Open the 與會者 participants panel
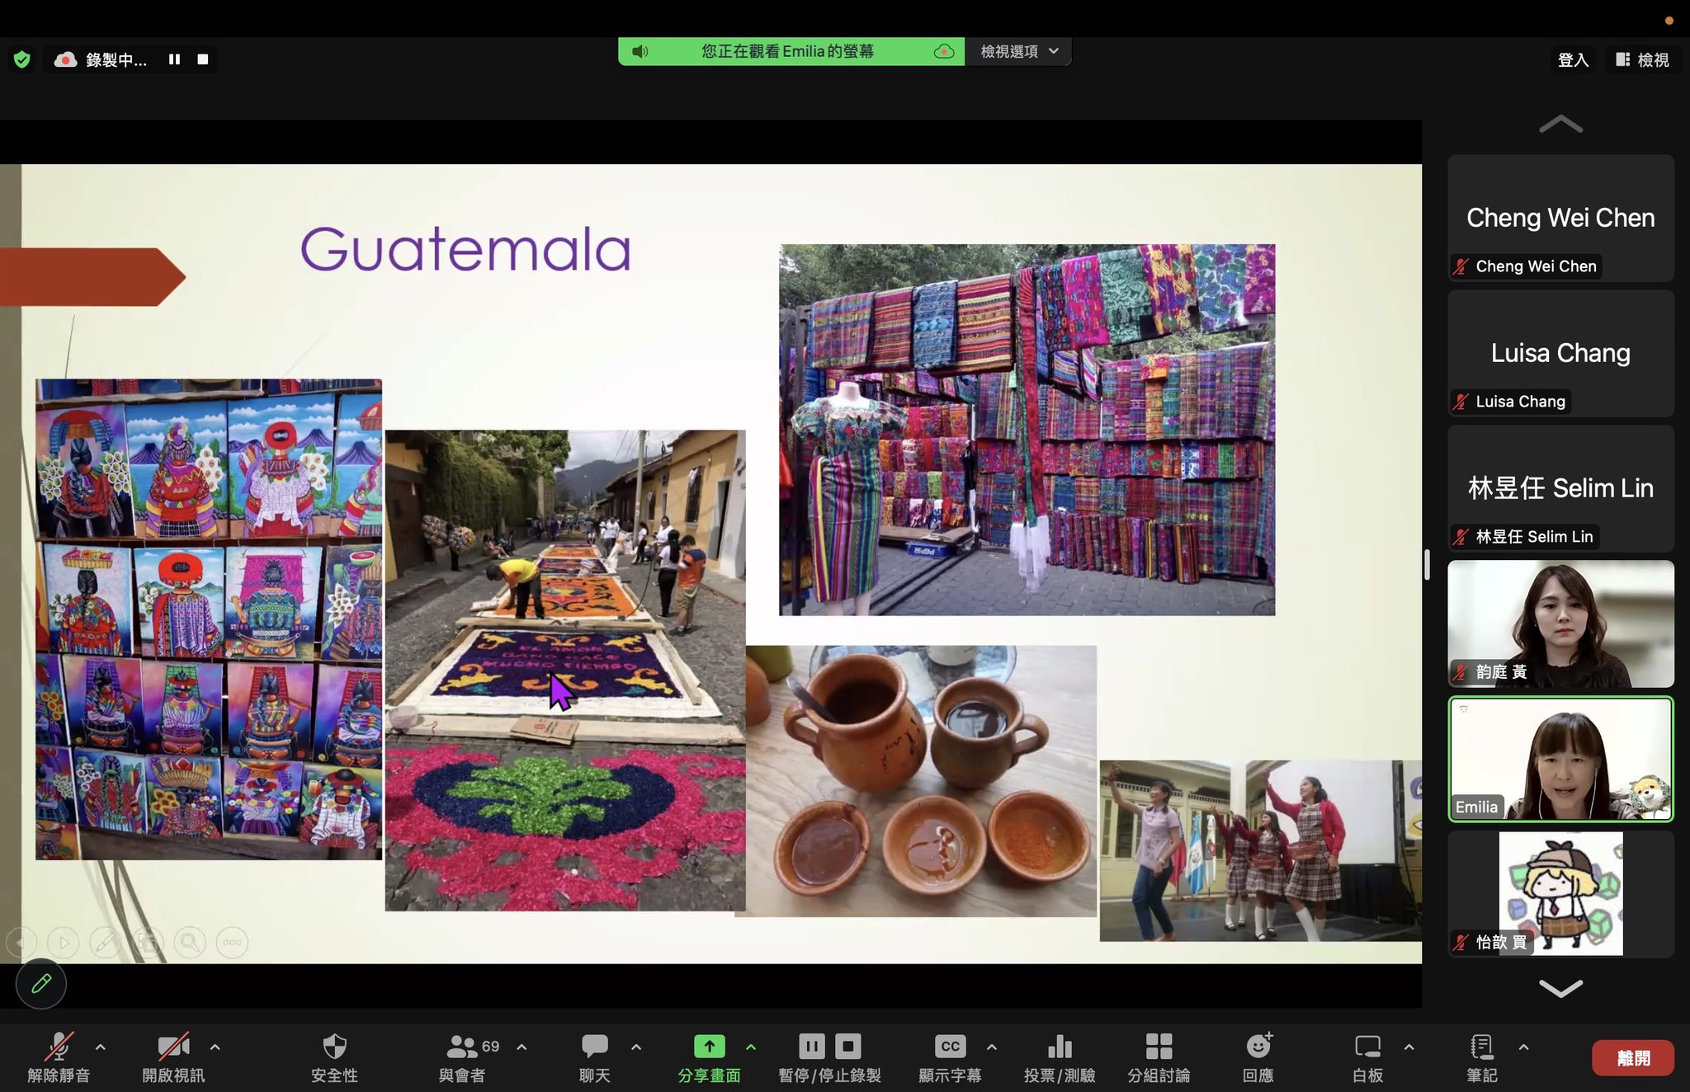The image size is (1690, 1092). point(463,1057)
